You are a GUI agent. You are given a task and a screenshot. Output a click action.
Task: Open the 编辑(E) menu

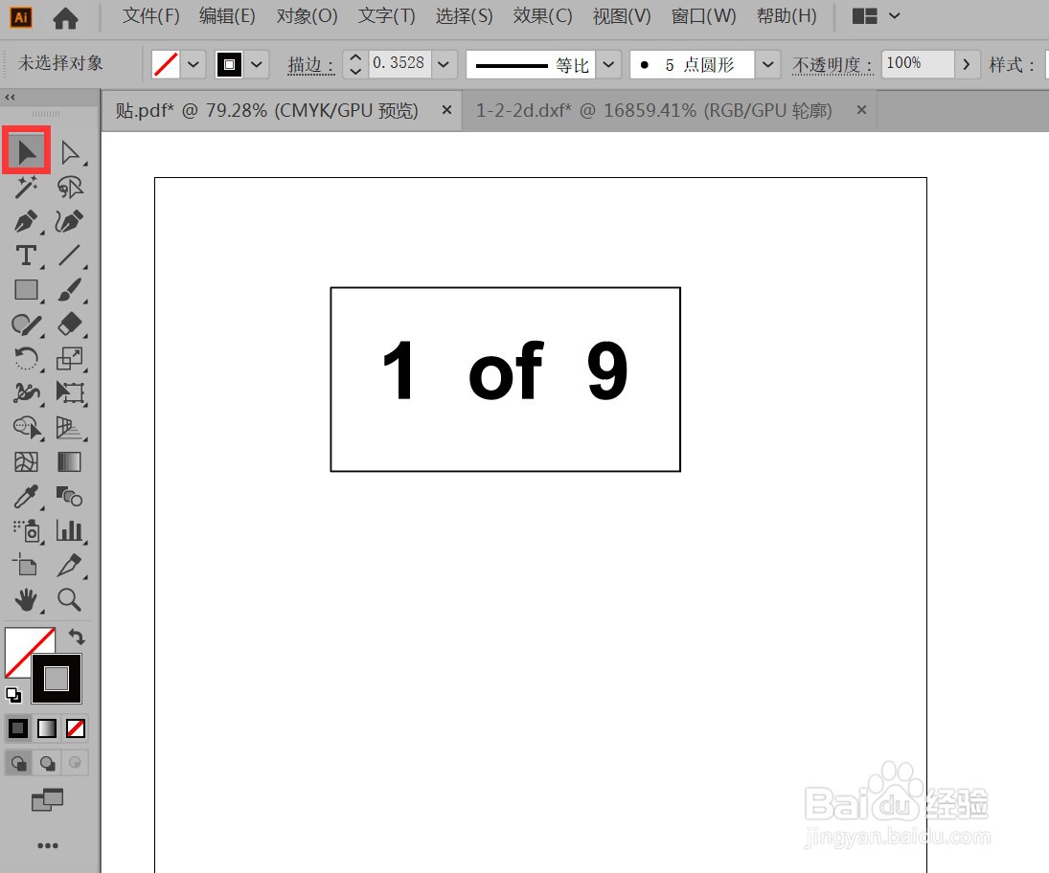point(227,16)
